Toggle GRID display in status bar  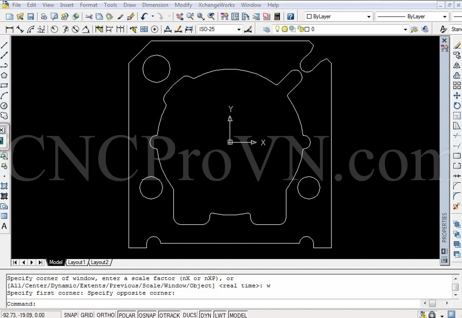(x=87, y=315)
